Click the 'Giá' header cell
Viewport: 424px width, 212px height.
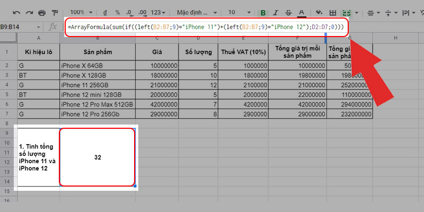point(157,52)
